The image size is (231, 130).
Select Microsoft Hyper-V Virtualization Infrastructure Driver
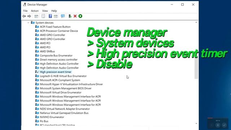pos(71,84)
